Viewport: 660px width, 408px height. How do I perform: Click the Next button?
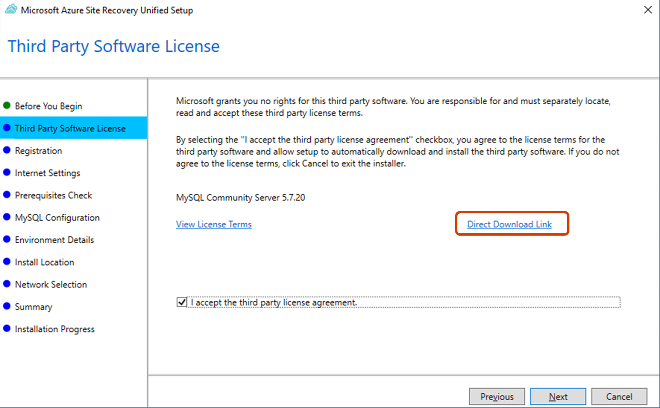[558, 397]
